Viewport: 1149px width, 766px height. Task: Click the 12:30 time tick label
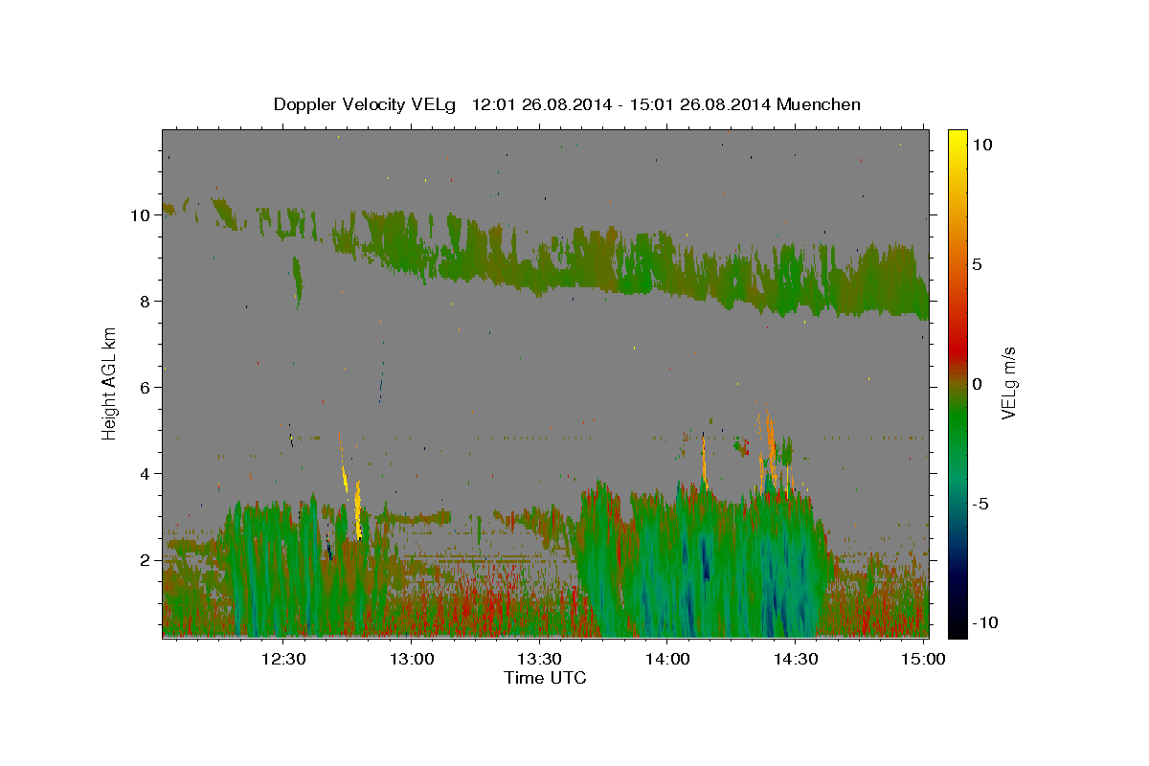(283, 659)
